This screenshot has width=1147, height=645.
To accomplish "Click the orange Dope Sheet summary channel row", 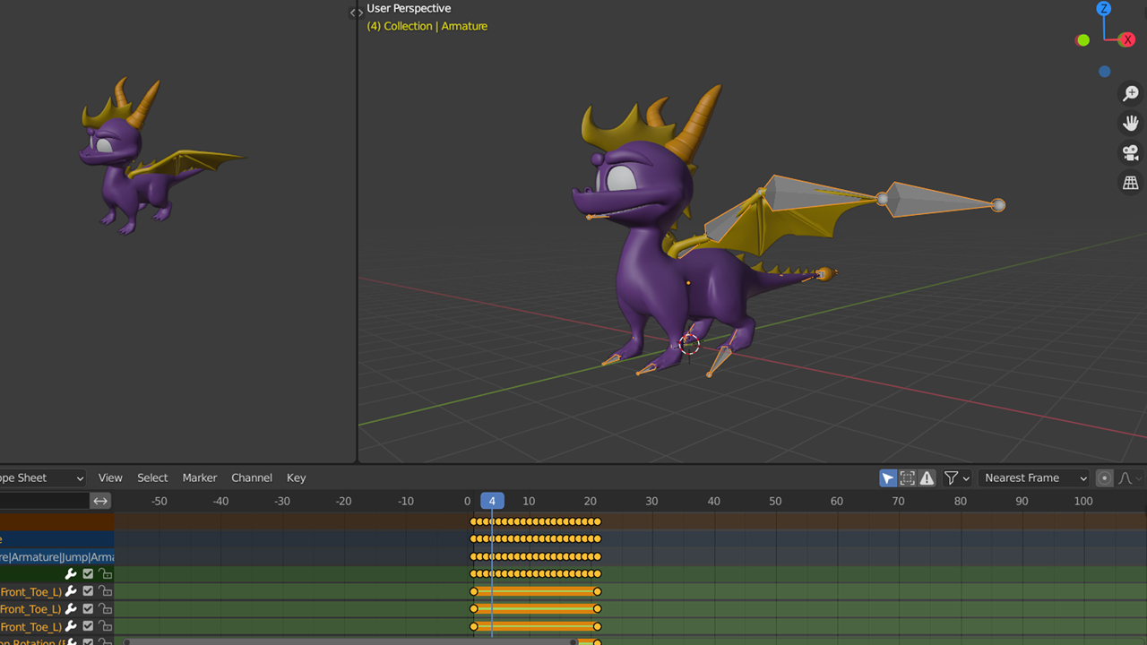I will pyautogui.click(x=56, y=521).
